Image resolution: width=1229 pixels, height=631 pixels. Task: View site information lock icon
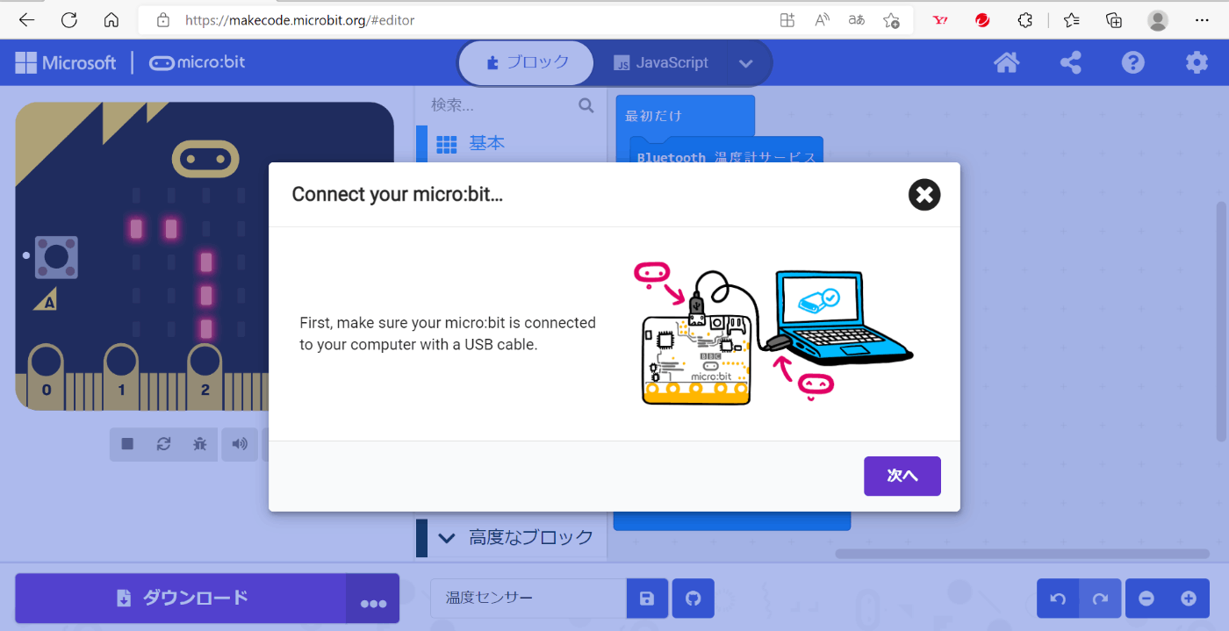tap(162, 19)
